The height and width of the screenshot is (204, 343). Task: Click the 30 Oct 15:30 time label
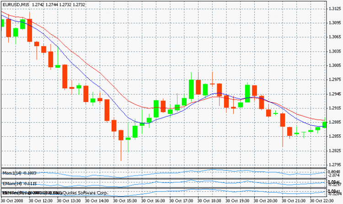click(124, 200)
